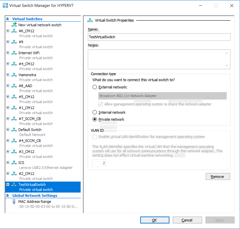Click the TestVirtualSwitch network icon
240x229 pixels.
pos(14,185)
